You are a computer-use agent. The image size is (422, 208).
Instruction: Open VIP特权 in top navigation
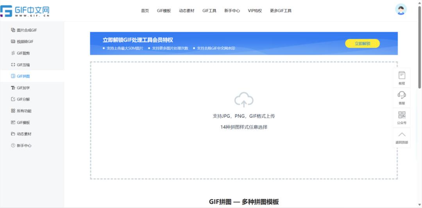tap(255, 11)
